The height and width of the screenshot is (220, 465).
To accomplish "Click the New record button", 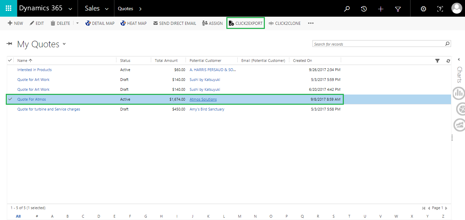I will 15,23.
